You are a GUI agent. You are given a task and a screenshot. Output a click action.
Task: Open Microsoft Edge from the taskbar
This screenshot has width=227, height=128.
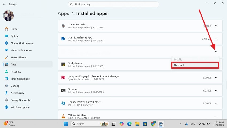point(129,124)
